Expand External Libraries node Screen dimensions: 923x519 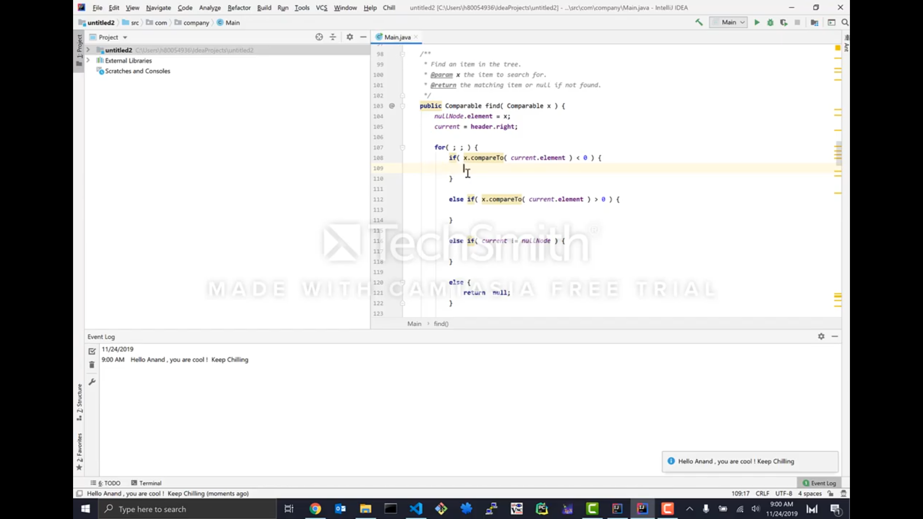click(x=88, y=61)
